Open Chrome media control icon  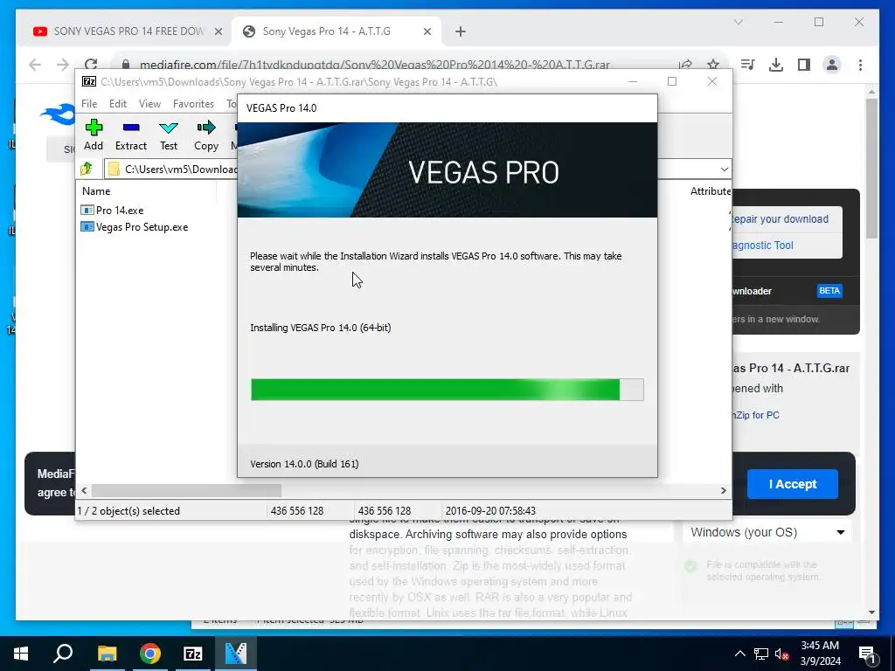click(x=748, y=65)
